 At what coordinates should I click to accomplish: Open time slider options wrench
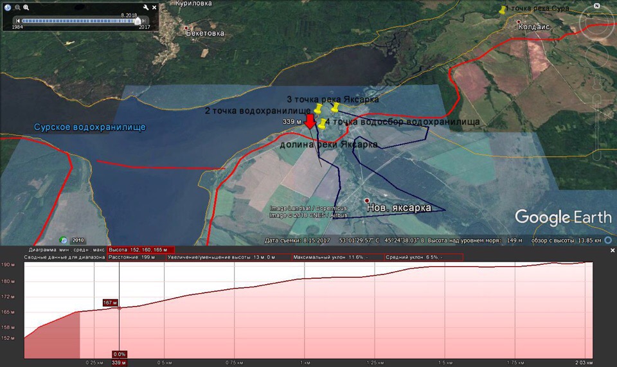(x=146, y=7)
